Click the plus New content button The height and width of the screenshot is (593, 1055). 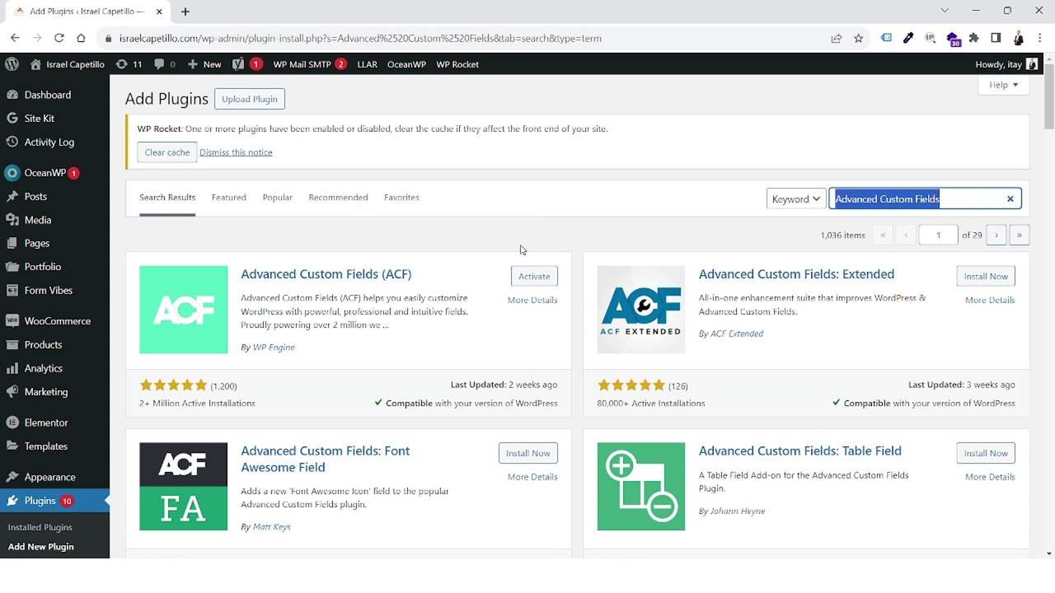(204, 64)
